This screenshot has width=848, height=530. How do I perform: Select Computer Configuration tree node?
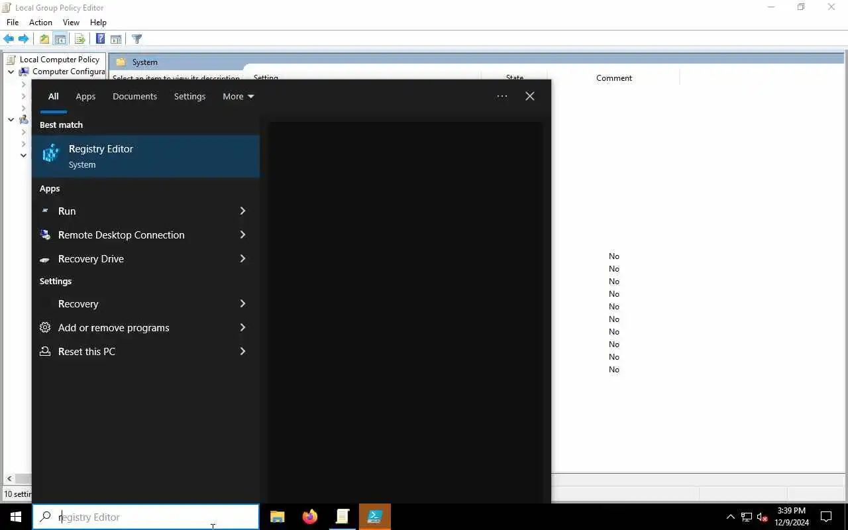tap(68, 72)
